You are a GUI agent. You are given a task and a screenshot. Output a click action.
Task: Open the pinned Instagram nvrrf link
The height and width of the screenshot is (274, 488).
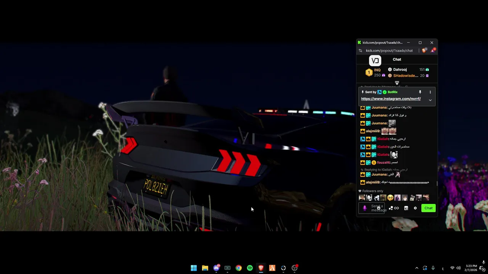(x=391, y=99)
